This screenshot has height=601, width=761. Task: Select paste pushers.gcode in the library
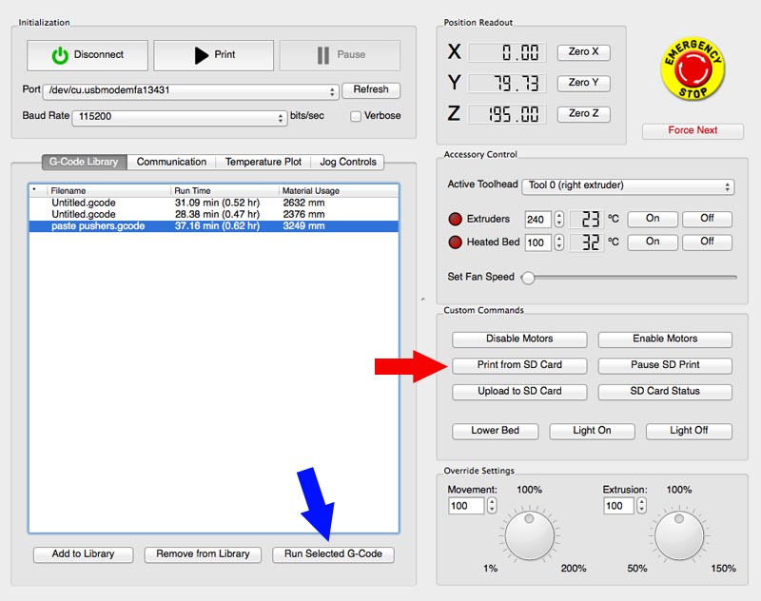tap(99, 226)
